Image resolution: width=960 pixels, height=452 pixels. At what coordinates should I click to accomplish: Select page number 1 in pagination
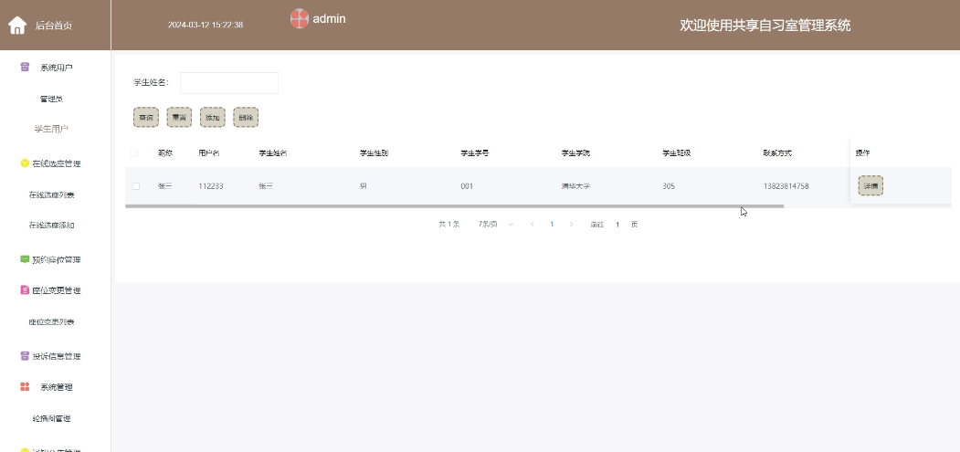tap(552, 224)
